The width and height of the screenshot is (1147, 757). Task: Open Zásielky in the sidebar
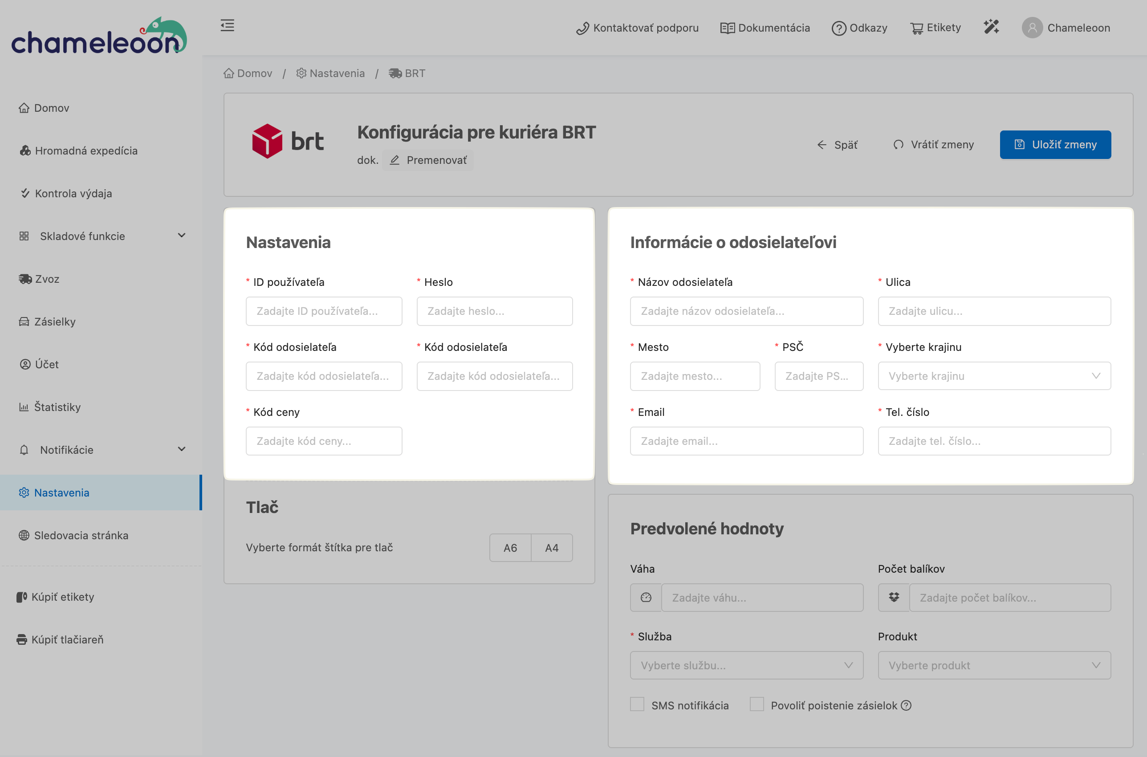[55, 322]
